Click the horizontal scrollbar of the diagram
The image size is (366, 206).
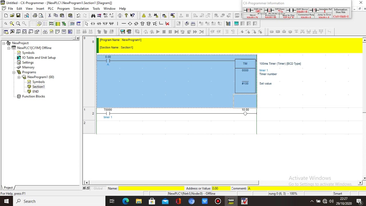(x=174, y=183)
